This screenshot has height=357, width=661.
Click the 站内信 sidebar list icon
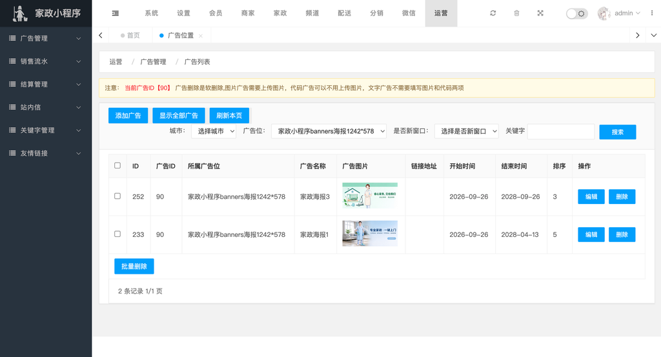coord(13,107)
